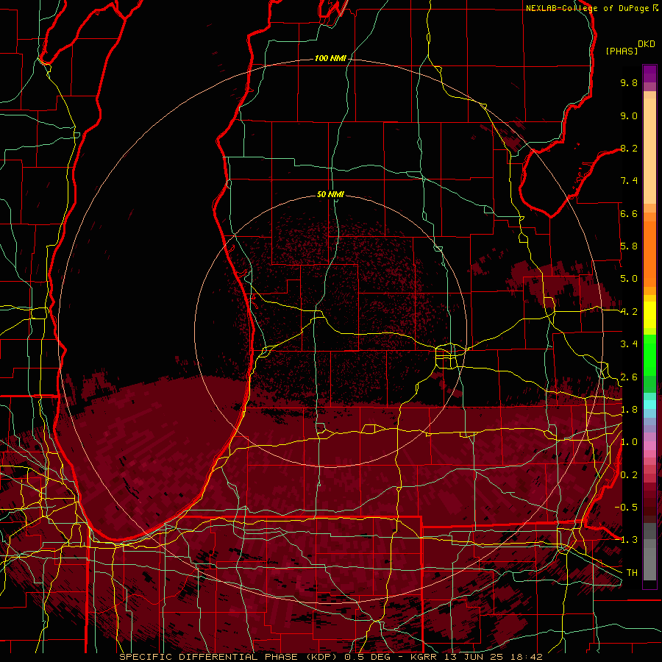Click the 5.0 legend value
The height and width of the screenshot is (662, 662).
coord(629,279)
